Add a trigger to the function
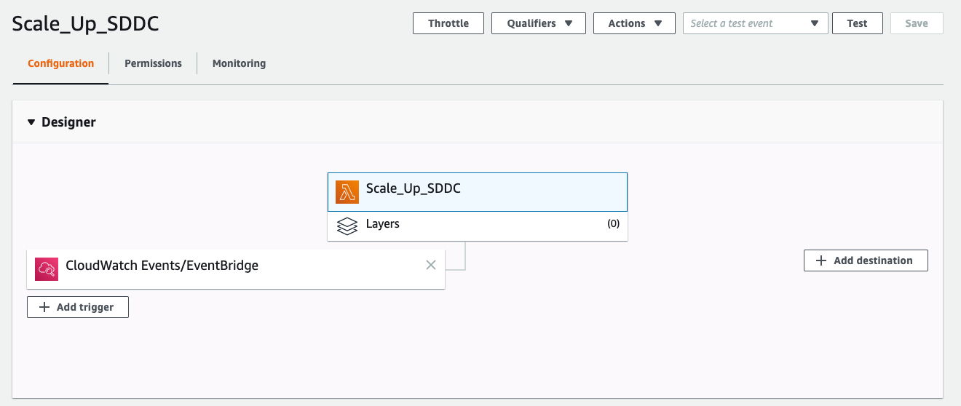Viewport: 961px width, 406px height. (x=78, y=307)
